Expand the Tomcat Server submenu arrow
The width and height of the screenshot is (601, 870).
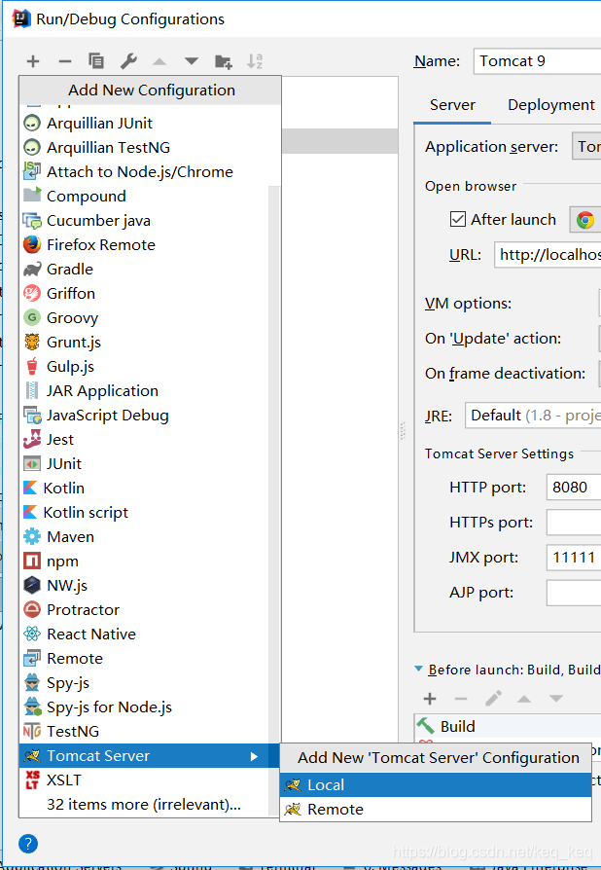(254, 756)
